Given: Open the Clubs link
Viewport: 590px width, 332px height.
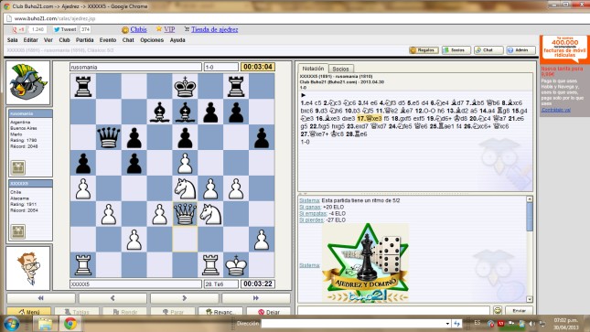Looking at the screenshot, I should coord(138,29).
